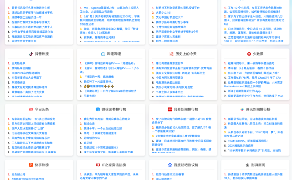The image size is (292, 180).
Task: Open 节目主持人侯佩岑出生 entry
Action: point(169,92)
